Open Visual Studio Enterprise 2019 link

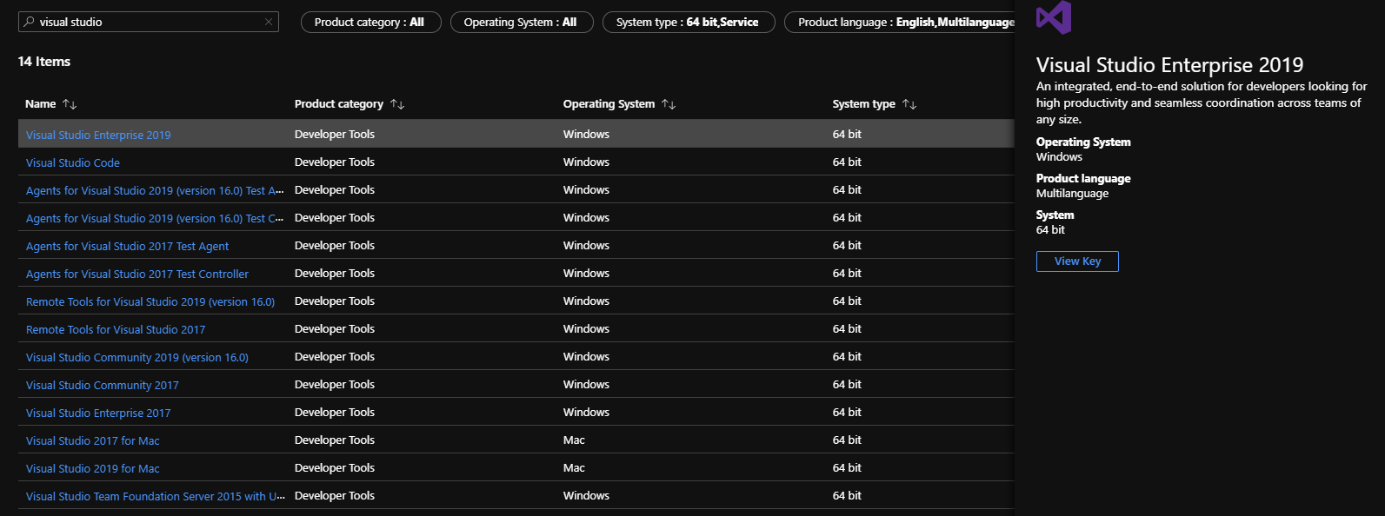[98, 135]
